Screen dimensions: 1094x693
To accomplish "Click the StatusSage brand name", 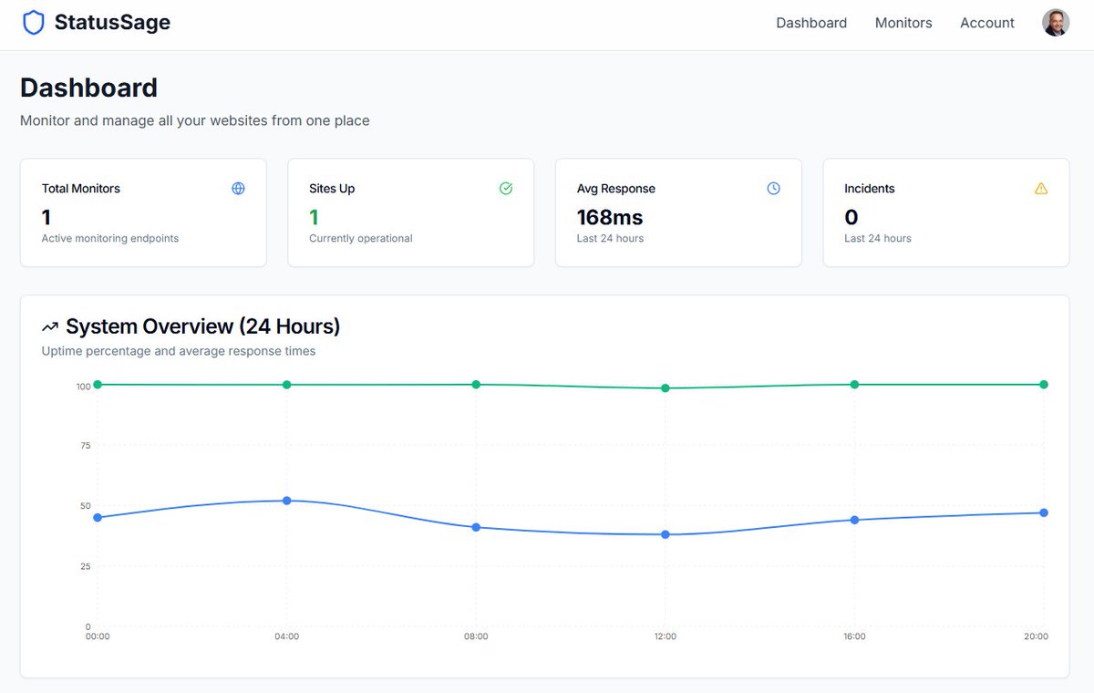I will 112,22.
